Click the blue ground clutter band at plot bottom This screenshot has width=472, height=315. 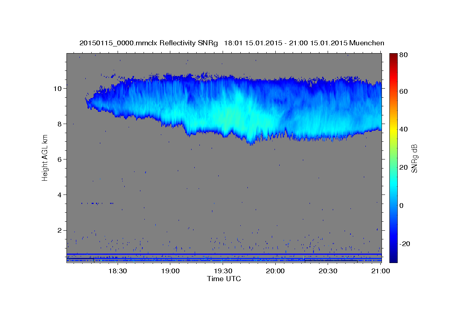point(224,258)
